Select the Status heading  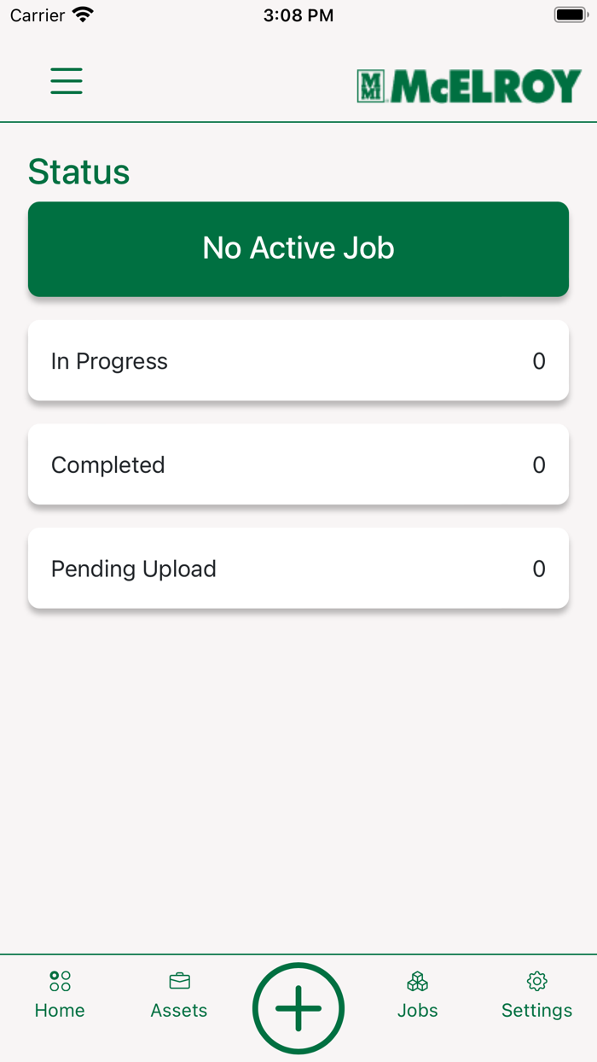[78, 172]
